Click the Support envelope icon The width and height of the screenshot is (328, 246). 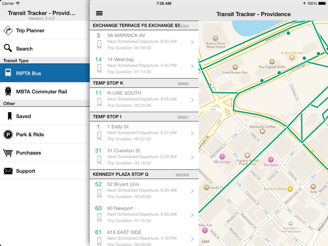(8, 171)
